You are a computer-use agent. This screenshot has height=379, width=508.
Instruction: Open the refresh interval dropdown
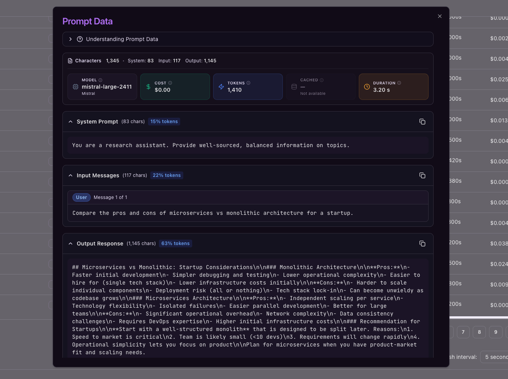point(494,357)
